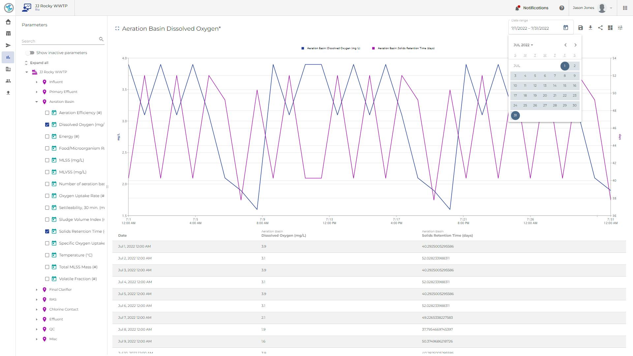Share the Aeration Basin chart

[601, 28]
